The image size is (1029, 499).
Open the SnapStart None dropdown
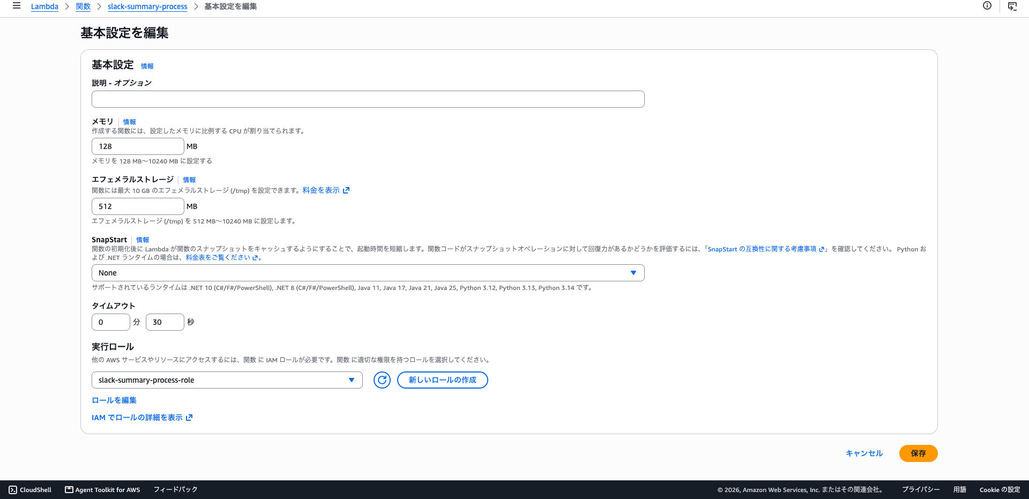(x=368, y=273)
